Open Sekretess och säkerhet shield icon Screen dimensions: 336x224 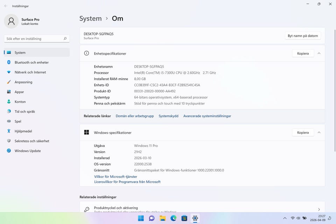(9, 141)
